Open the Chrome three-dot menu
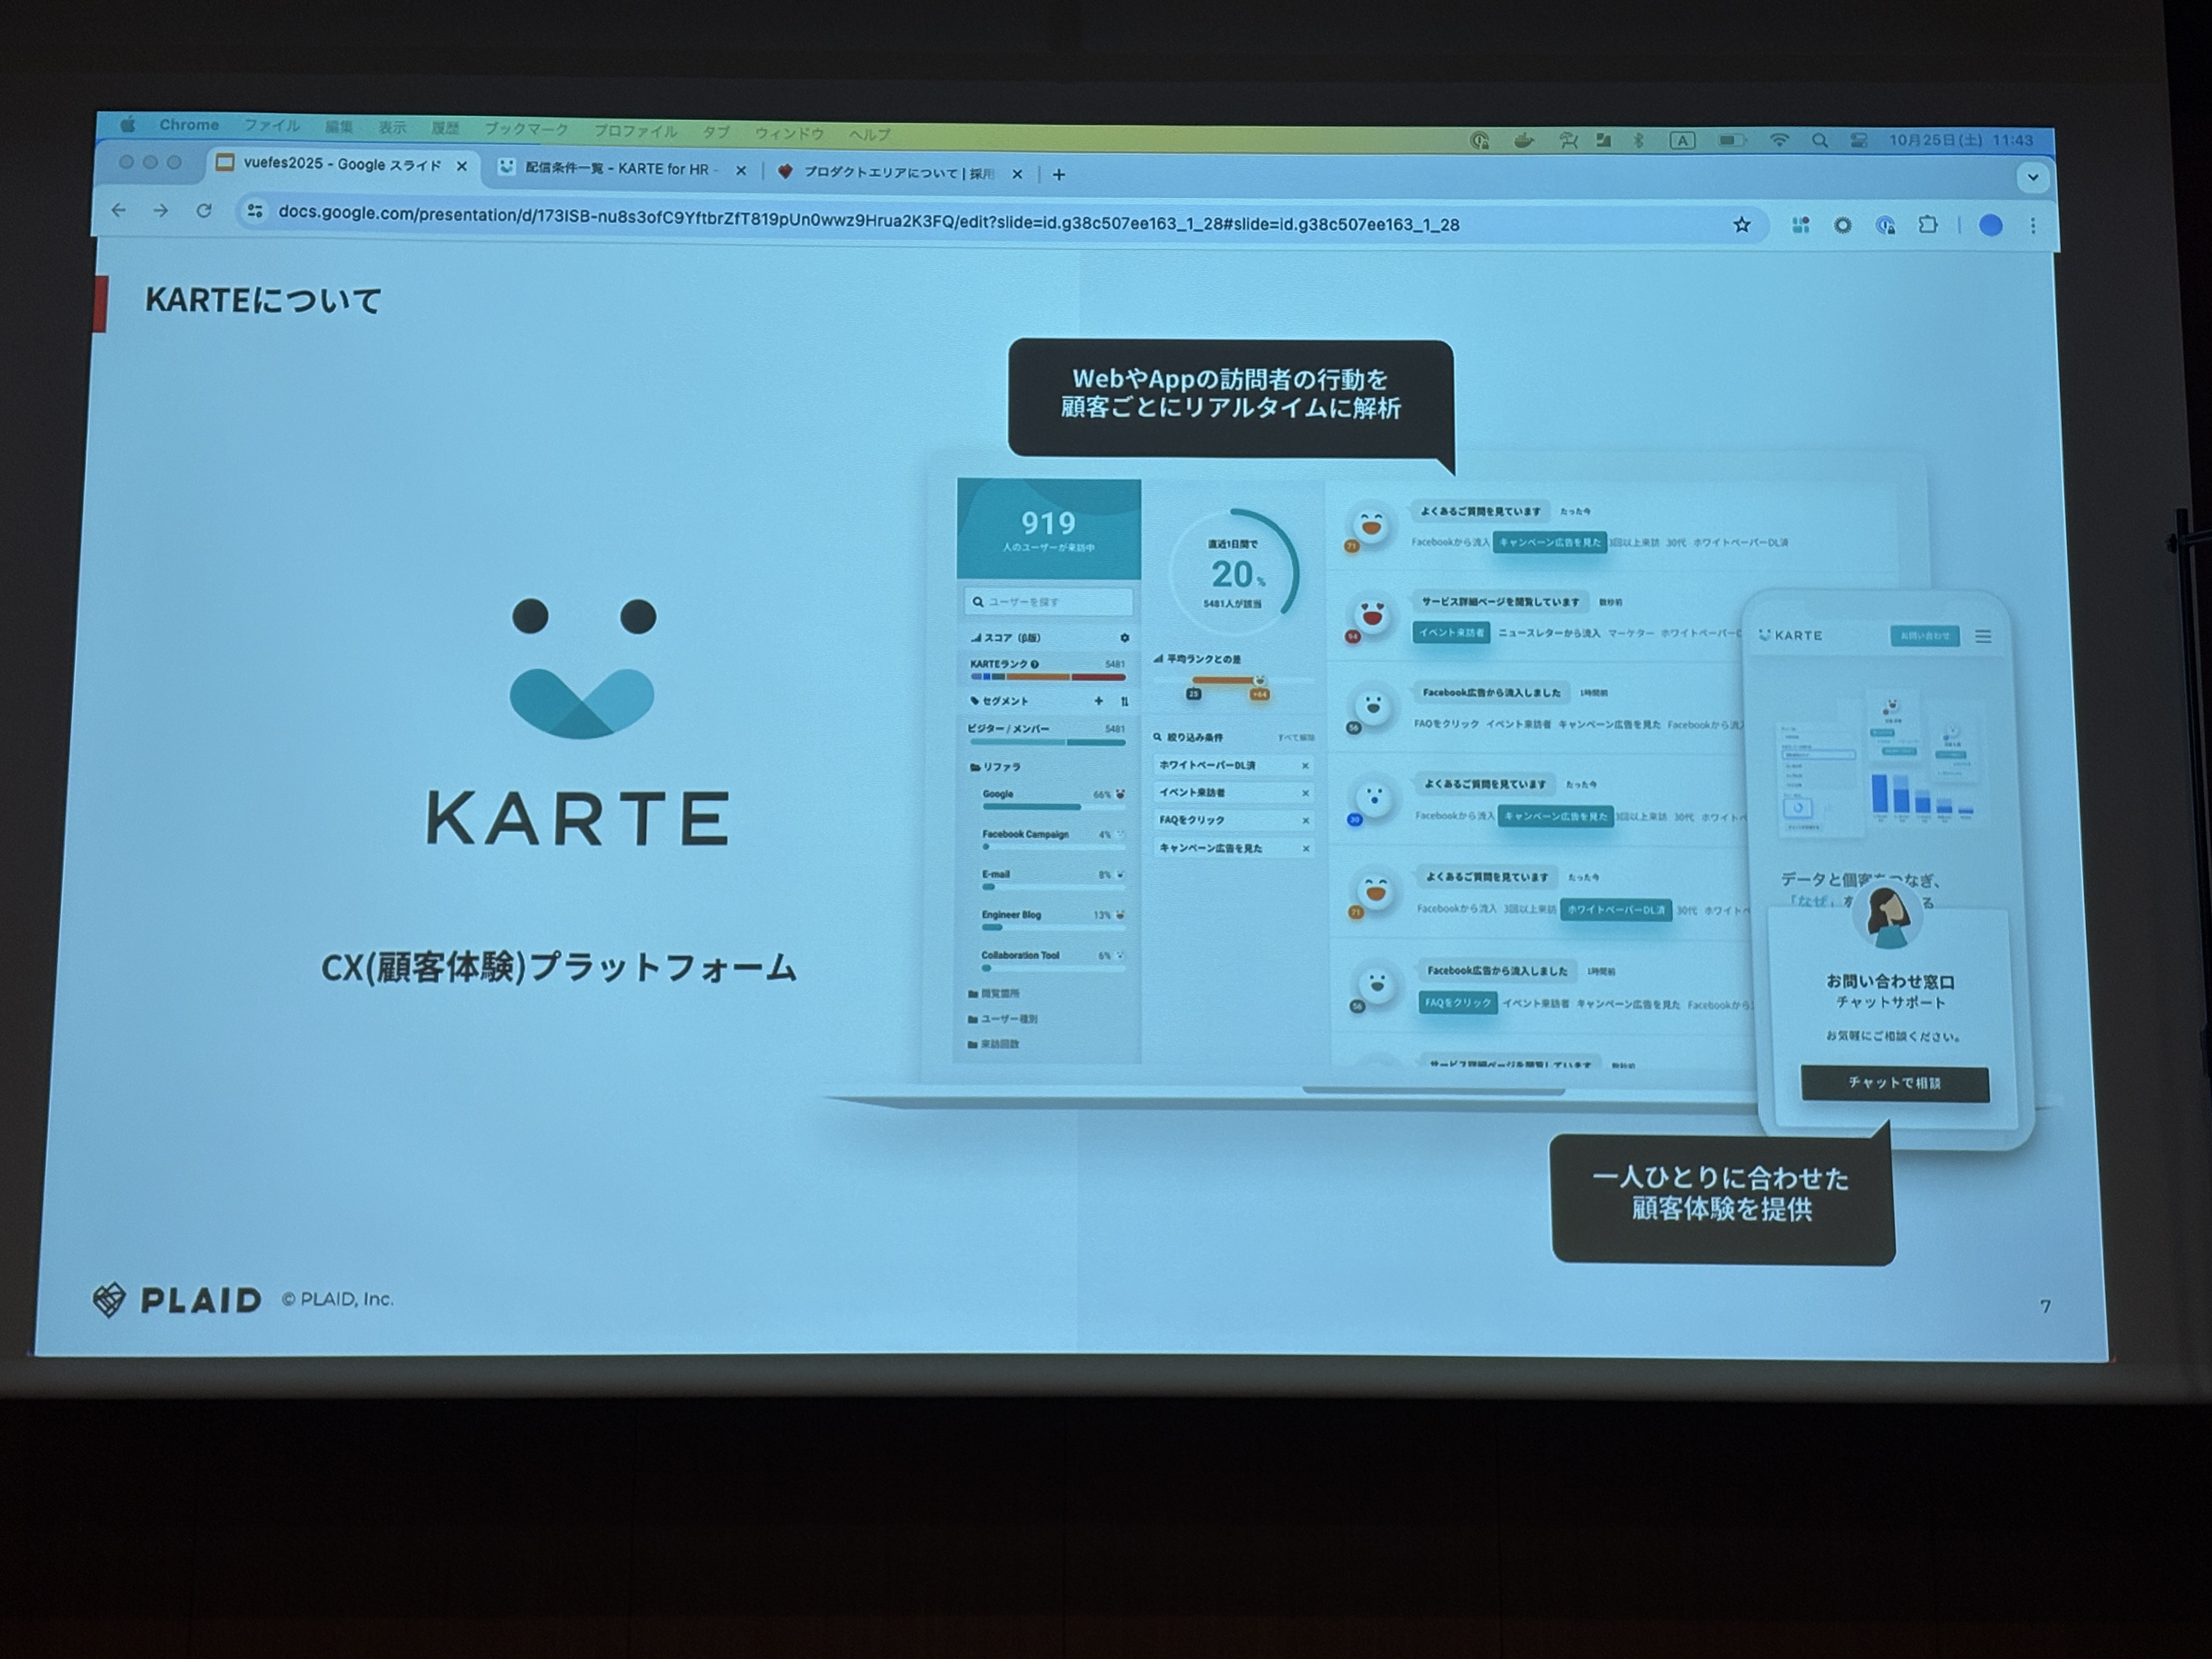 coord(2033,226)
